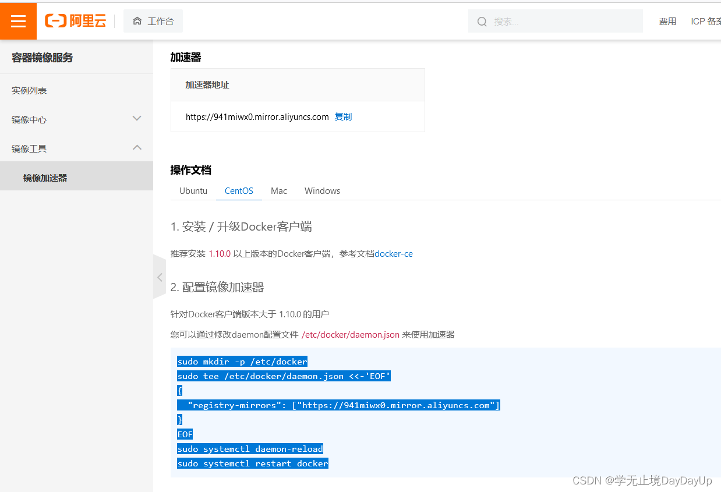
Task: Open 镜像中心 in the sidebar
Action: 29,119
